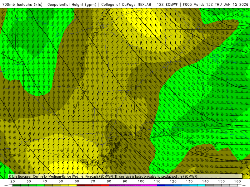The width and height of the screenshot is (250, 187).
Task: Click the legend label '110'
Action: [x=157, y=181]
